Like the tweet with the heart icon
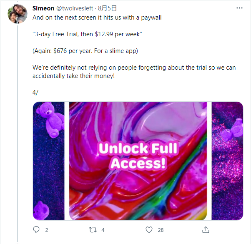 pos(149,230)
